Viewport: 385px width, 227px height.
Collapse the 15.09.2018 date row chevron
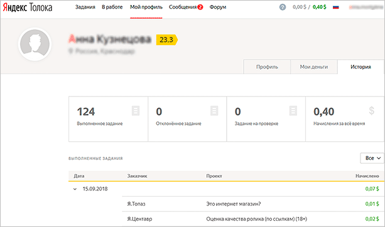[75, 189]
